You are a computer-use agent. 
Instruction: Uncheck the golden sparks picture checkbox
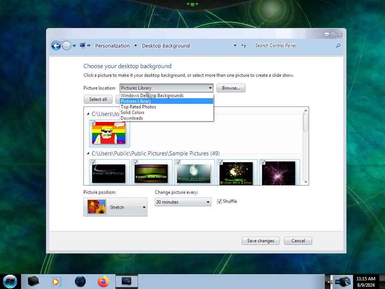point(220,162)
